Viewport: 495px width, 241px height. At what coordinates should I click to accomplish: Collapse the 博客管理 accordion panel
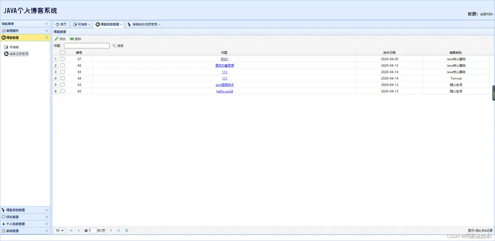47,37
